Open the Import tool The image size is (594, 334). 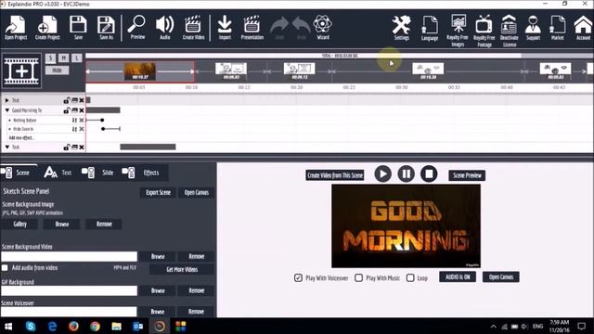[x=225, y=27]
